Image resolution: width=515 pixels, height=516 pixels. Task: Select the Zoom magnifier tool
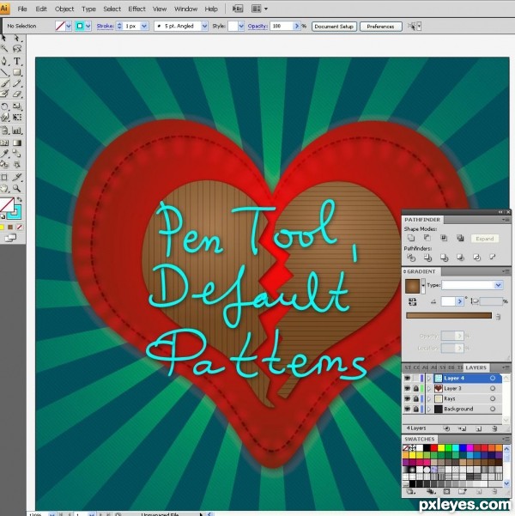(17, 189)
